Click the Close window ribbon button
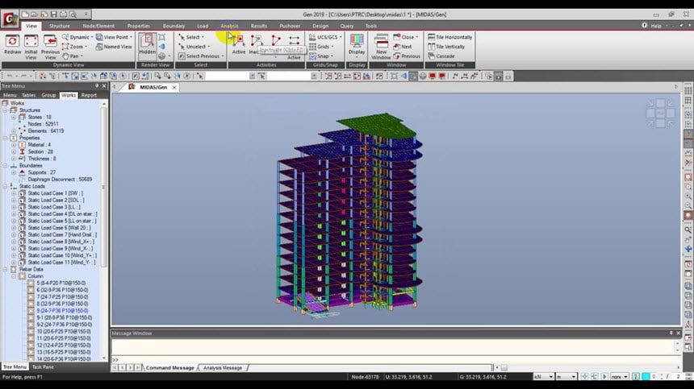The height and width of the screenshot is (389, 694). coord(404,37)
